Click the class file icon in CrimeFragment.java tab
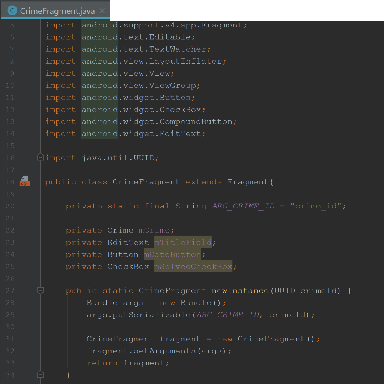This screenshot has height=384, width=384. point(12,10)
